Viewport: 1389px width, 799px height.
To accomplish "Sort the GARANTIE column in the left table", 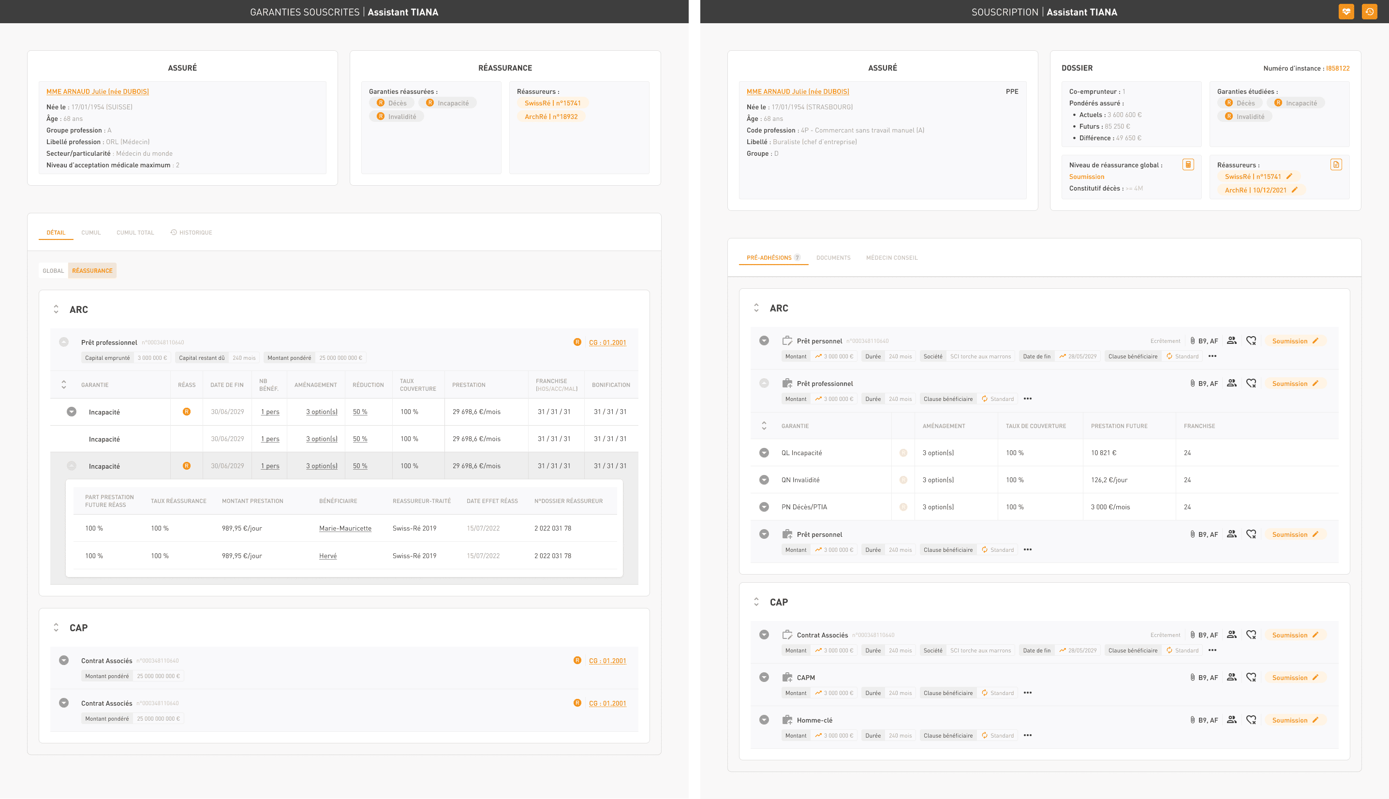I will click(64, 385).
